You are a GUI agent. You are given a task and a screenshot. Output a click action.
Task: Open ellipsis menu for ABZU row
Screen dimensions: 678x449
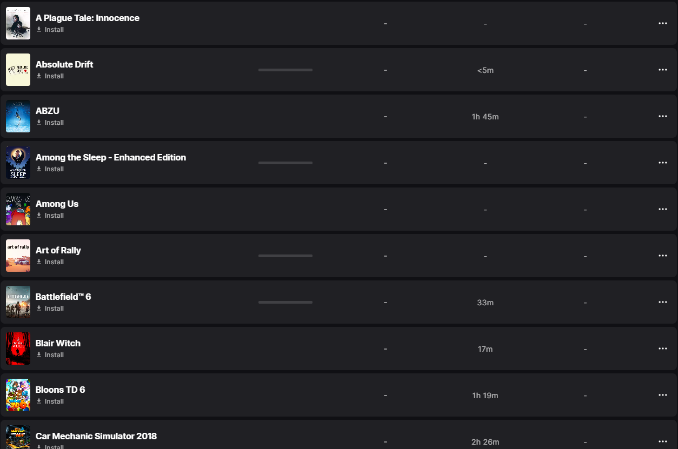coord(662,116)
